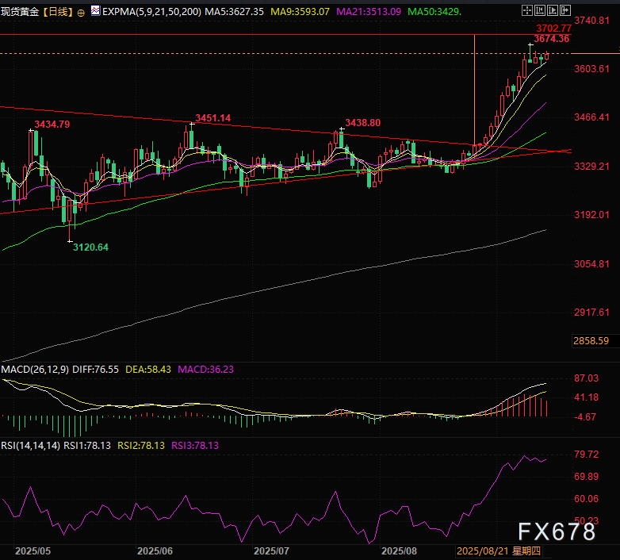The image size is (620, 560).
Task: Click the 现货黄金 symbol title
Action: (x=21, y=13)
